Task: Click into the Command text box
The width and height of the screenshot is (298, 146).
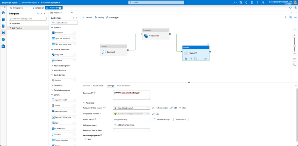Action: click(x=132, y=95)
